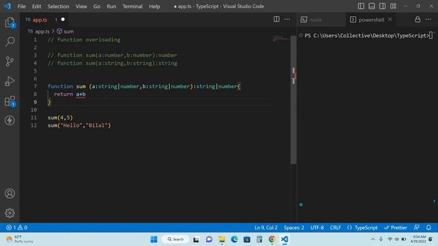Open the lightning bolt extension view
The width and height of the screenshot is (438, 246).
click(10, 120)
